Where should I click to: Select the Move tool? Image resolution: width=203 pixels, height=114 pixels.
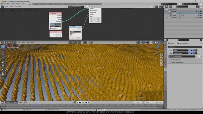pos(3,54)
